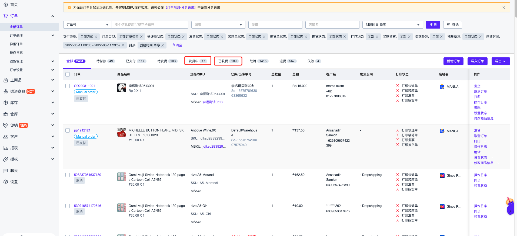
Task: Click the mascot helper icon at right edge
Action: pos(511,206)
